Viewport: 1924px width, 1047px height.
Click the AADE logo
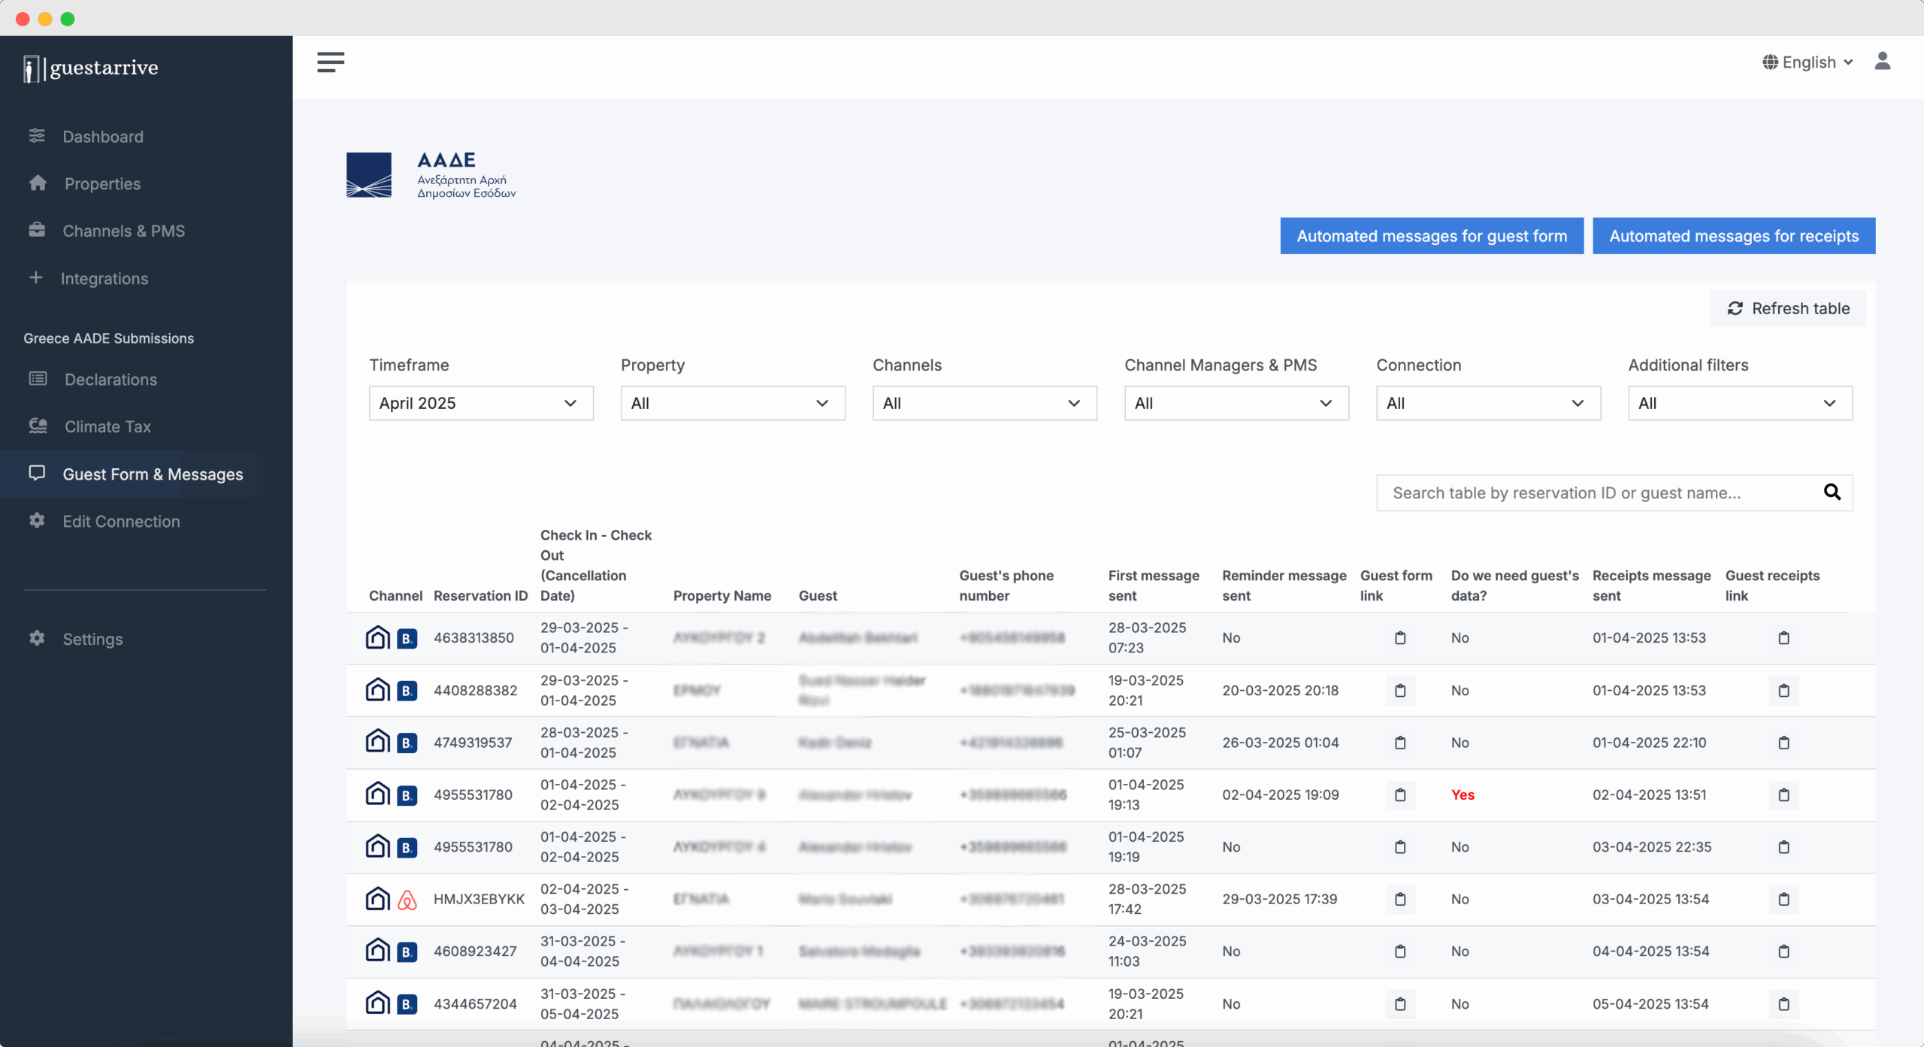pos(431,175)
